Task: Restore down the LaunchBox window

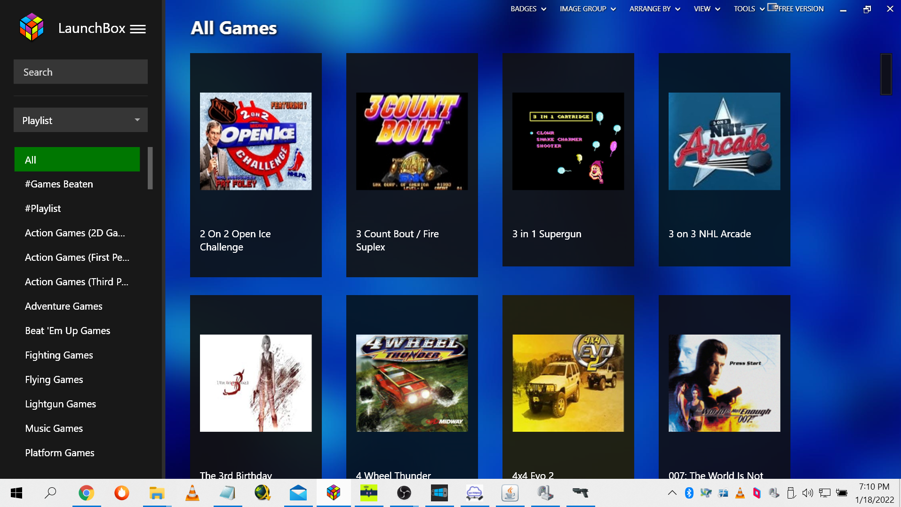Action: 867,9
